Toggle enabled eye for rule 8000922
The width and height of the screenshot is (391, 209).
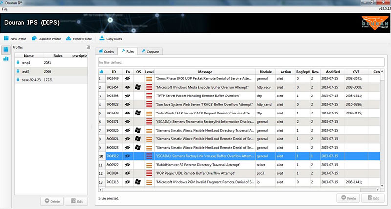(128, 165)
